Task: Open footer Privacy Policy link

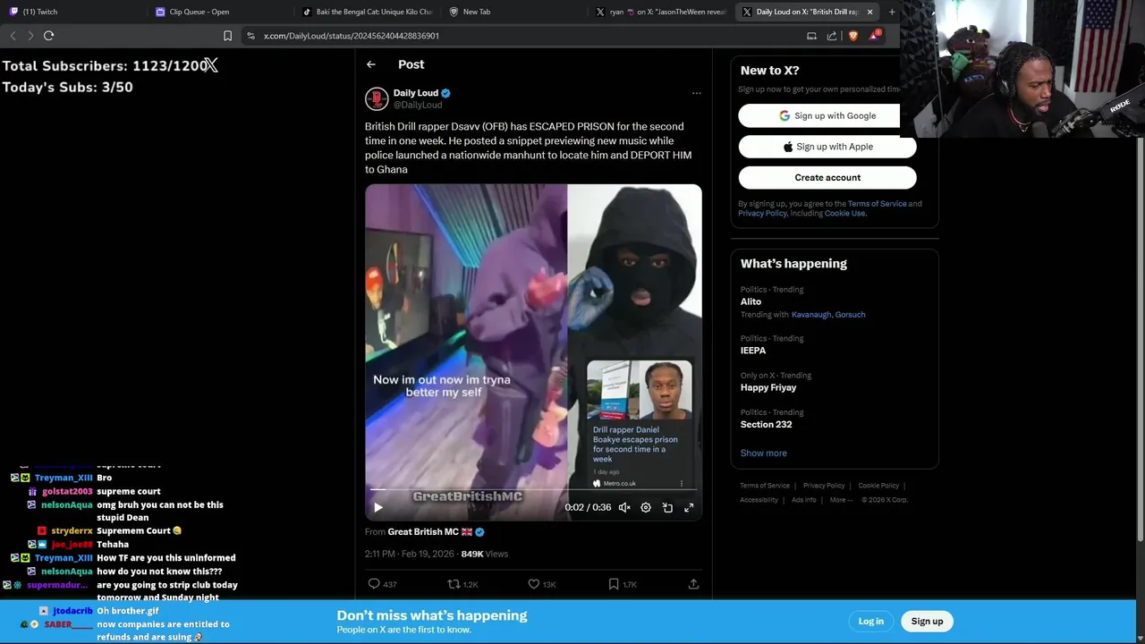Action: 824,486
